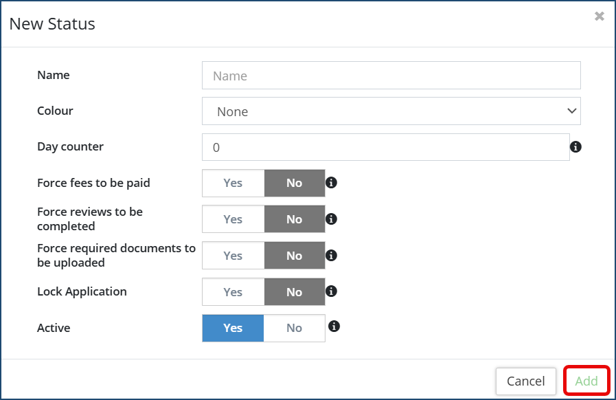This screenshot has height=400, width=616.
Task: Set Active status to No
Action: [x=295, y=328]
